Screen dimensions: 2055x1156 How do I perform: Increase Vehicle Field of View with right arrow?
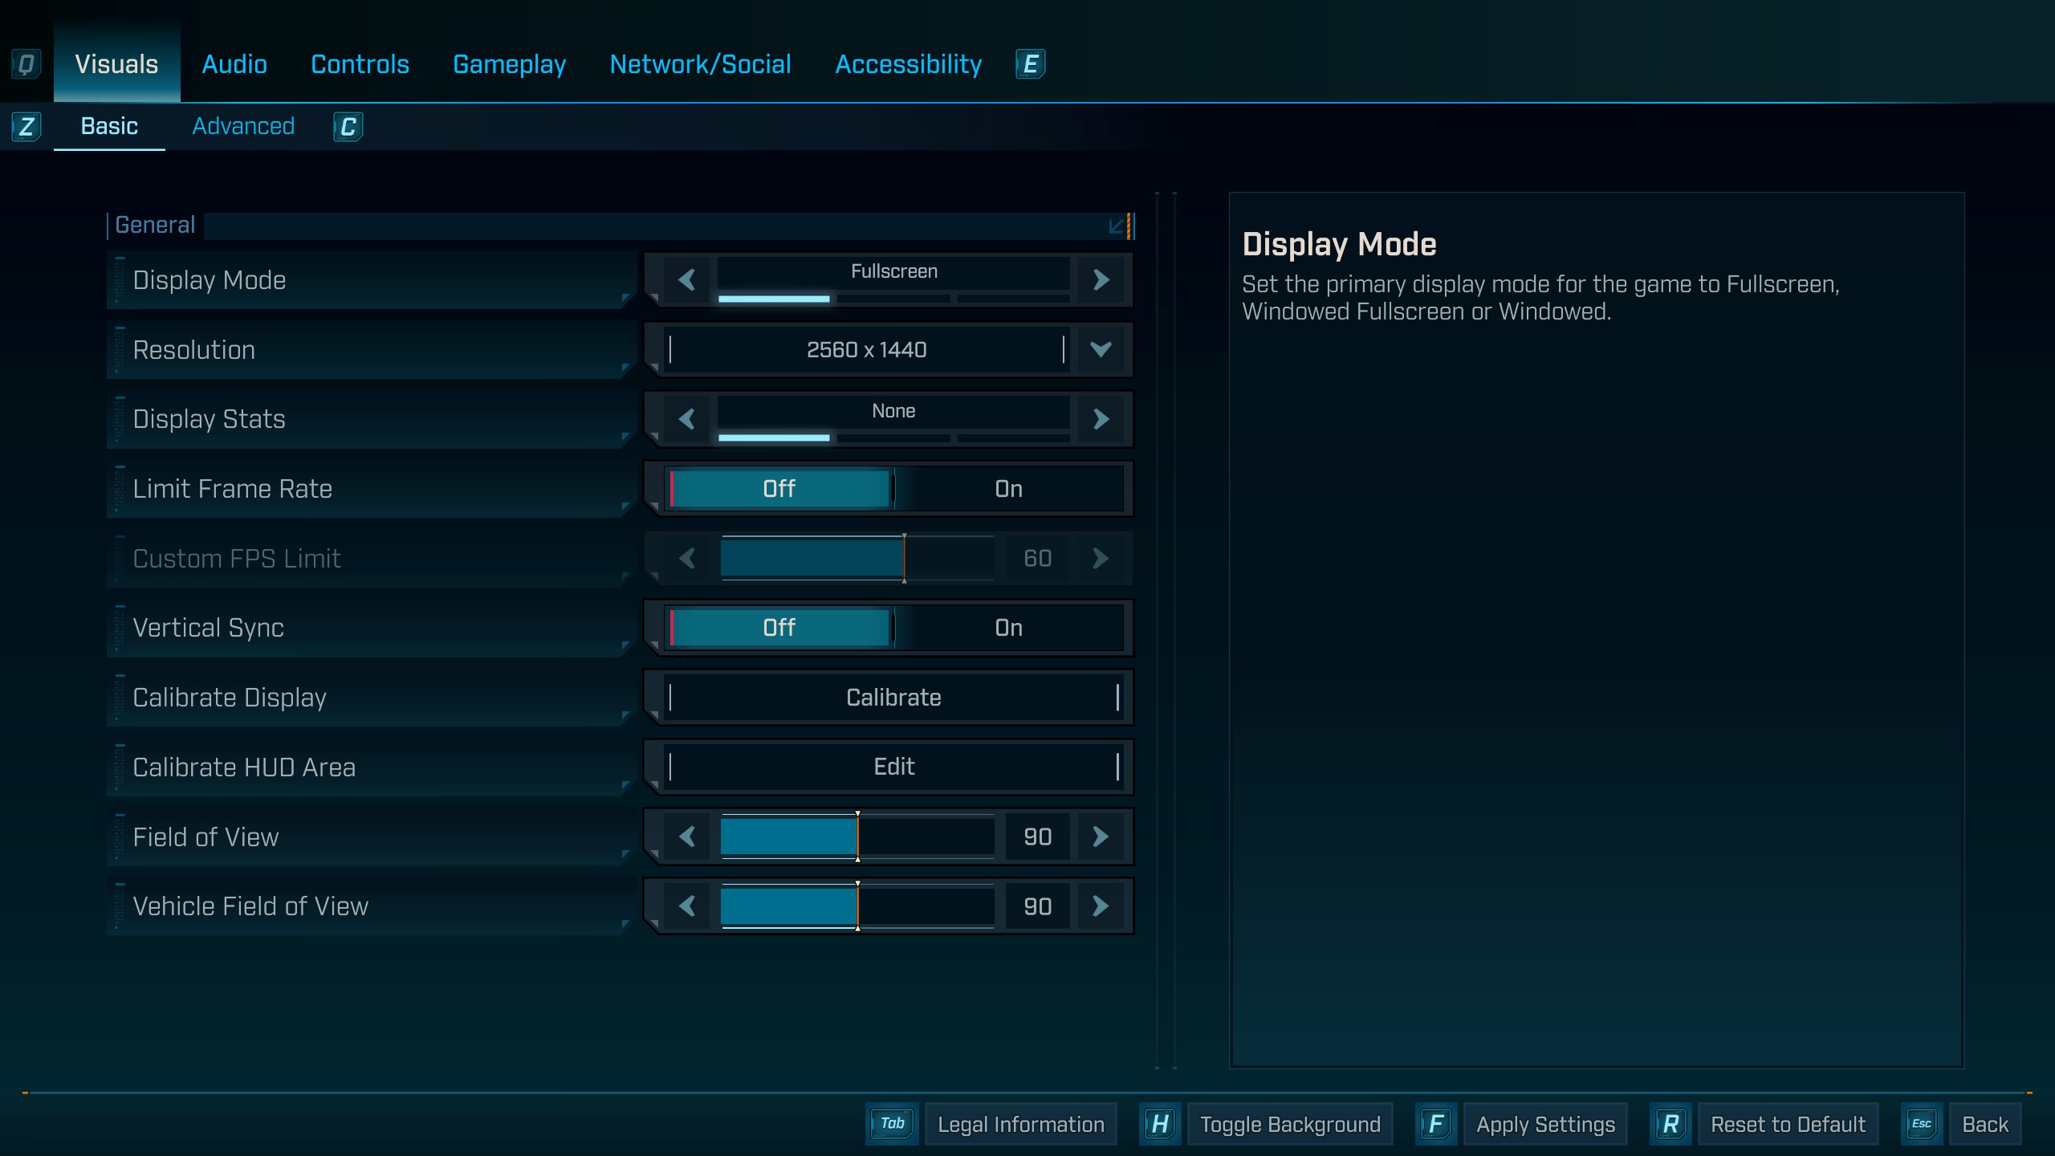(x=1101, y=906)
